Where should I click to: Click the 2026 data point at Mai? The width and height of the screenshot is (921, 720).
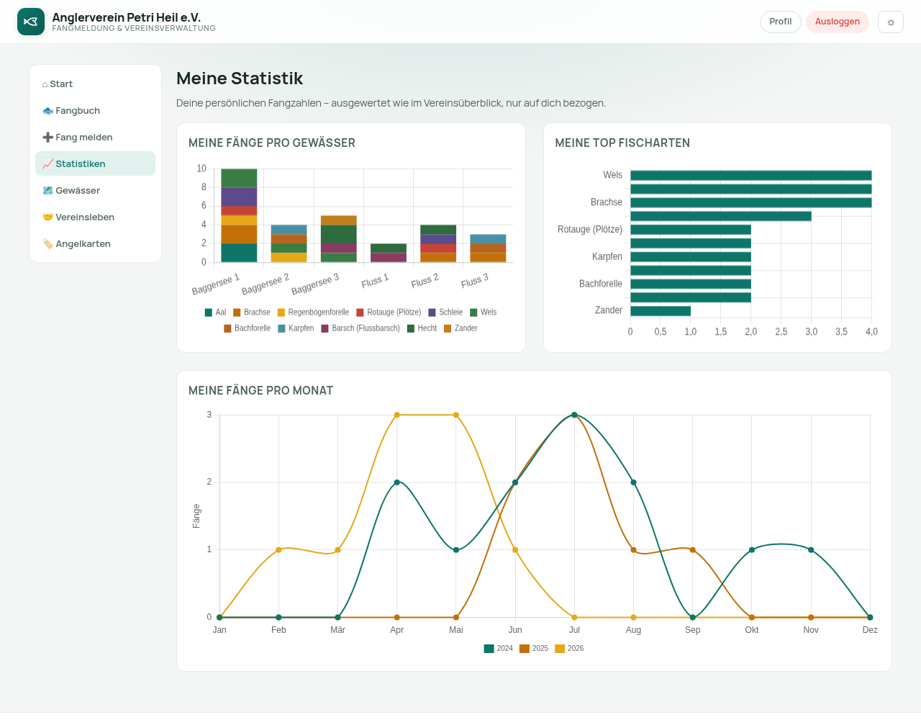[x=456, y=415]
